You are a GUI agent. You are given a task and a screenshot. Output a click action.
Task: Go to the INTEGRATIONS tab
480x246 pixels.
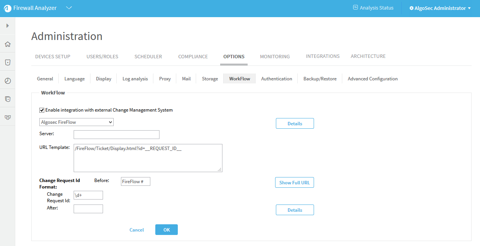(322, 56)
